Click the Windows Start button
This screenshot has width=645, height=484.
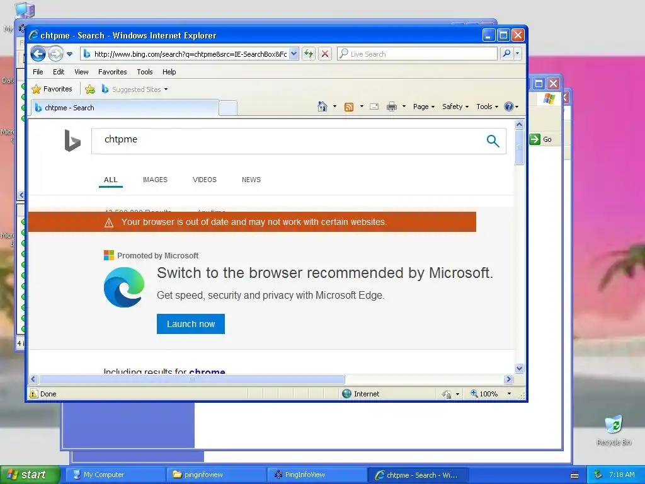pyautogui.click(x=30, y=475)
